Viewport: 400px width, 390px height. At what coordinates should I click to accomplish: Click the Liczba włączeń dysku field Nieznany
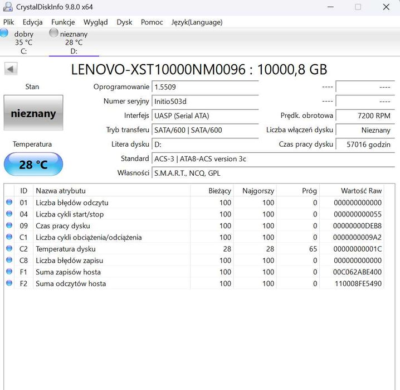coord(365,130)
